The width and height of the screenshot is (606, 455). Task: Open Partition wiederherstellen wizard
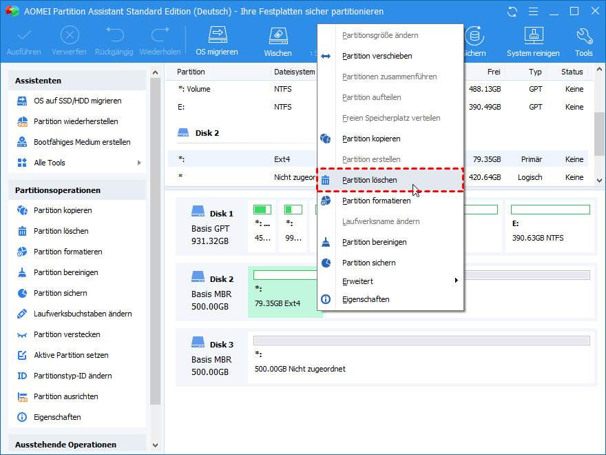tap(77, 121)
